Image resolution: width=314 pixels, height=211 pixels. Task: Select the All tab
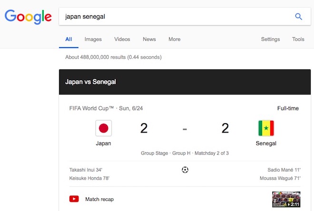(x=69, y=39)
